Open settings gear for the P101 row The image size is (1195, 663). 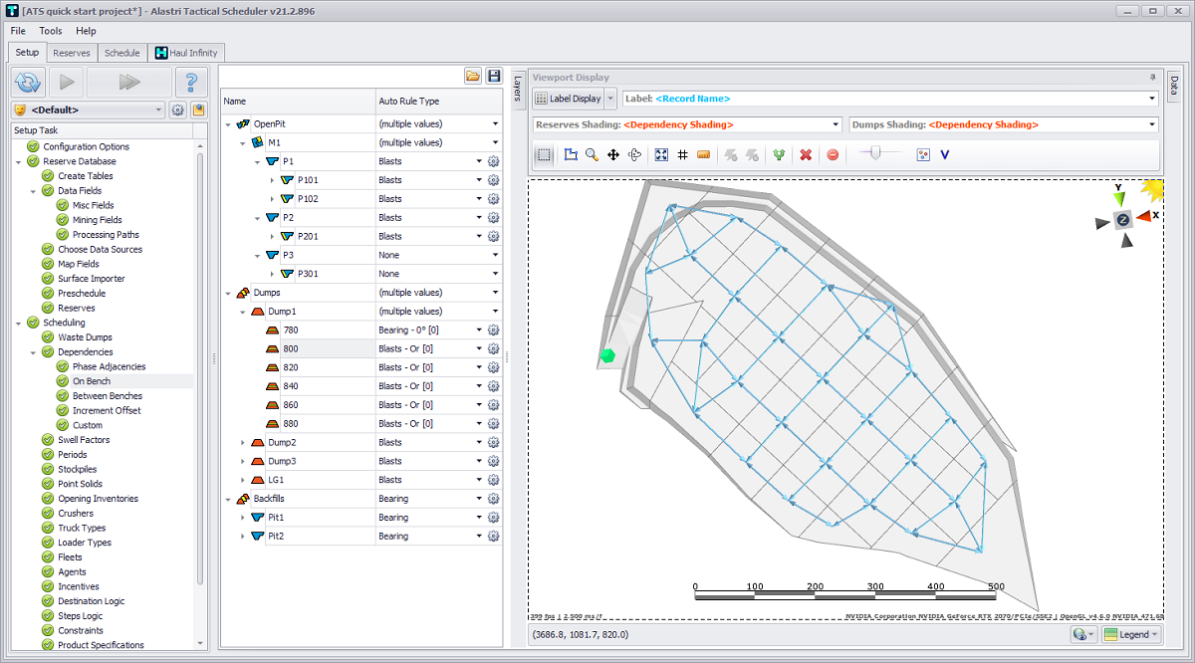point(493,180)
